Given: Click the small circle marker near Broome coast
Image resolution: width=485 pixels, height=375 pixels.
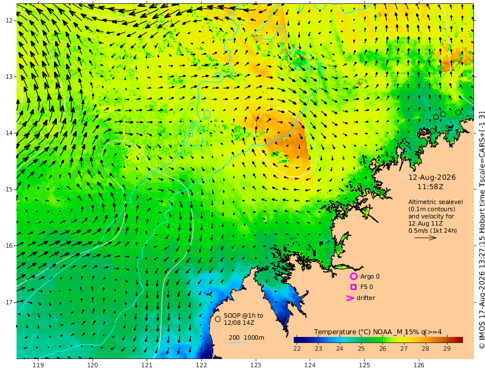Looking at the screenshot, I should coord(308,266).
